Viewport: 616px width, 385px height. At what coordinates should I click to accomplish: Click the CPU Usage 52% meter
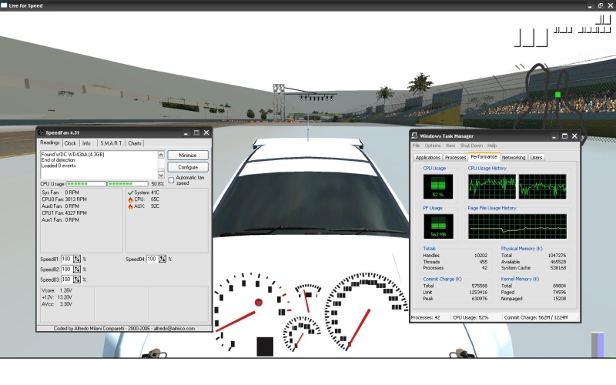point(437,186)
